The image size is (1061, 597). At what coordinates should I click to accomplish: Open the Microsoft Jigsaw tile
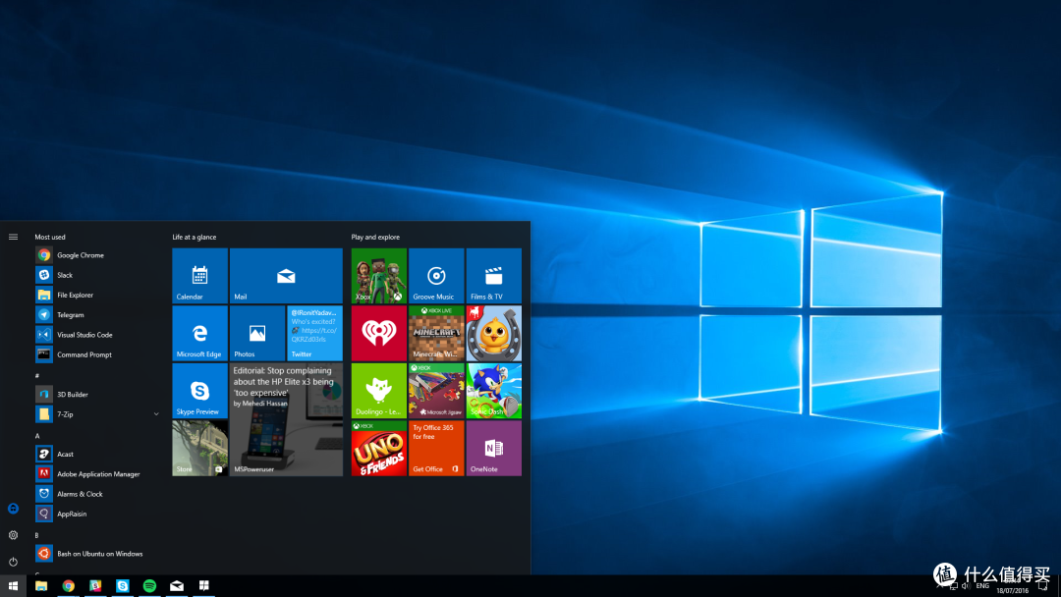[x=436, y=390]
